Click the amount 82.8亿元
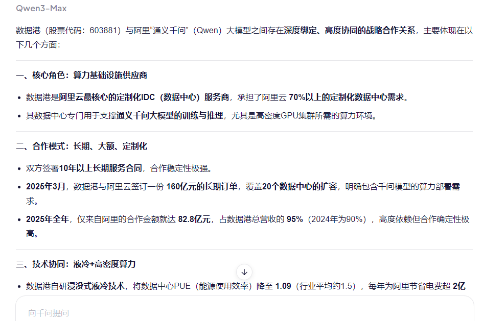Screen dimensions: 483x321 (194, 219)
